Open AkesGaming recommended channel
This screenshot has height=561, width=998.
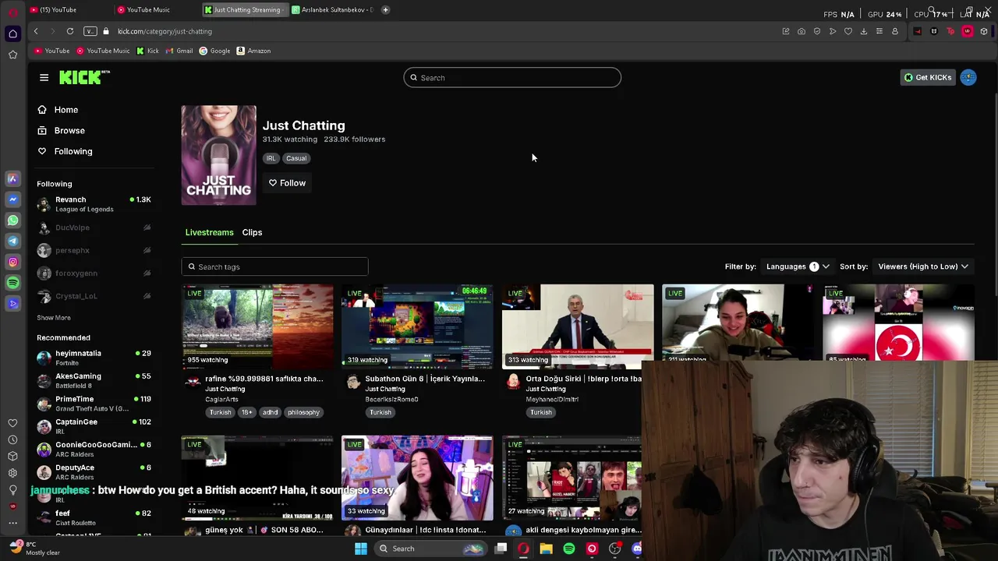pyautogui.click(x=94, y=380)
